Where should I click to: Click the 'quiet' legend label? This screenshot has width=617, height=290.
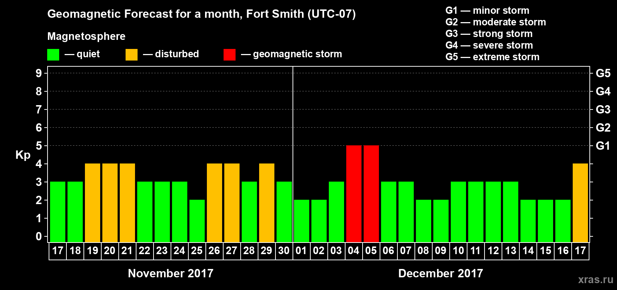click(x=88, y=54)
